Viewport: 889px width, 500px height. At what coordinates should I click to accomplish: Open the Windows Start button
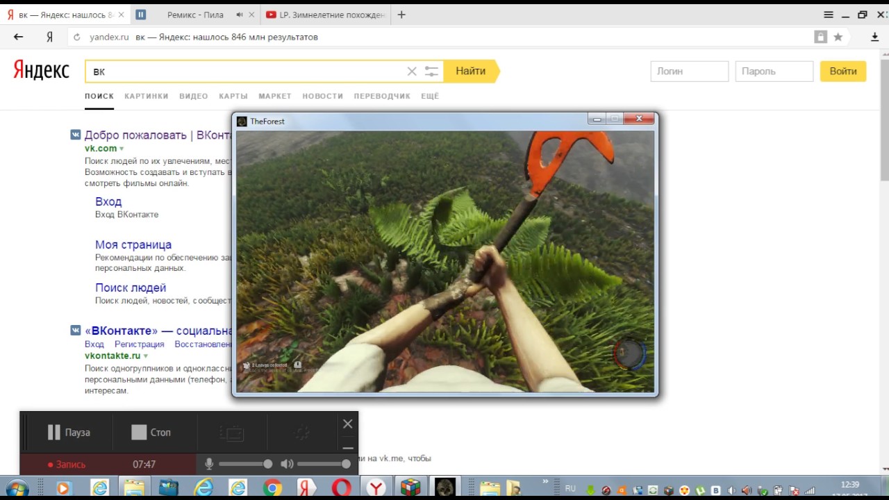click(x=16, y=488)
